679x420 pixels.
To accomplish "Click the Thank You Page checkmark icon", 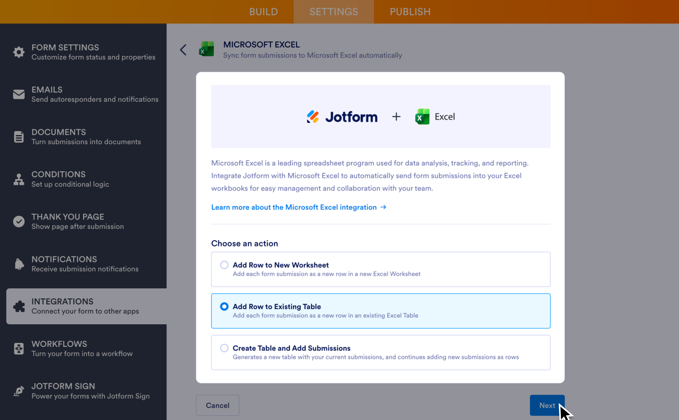I will (19, 222).
